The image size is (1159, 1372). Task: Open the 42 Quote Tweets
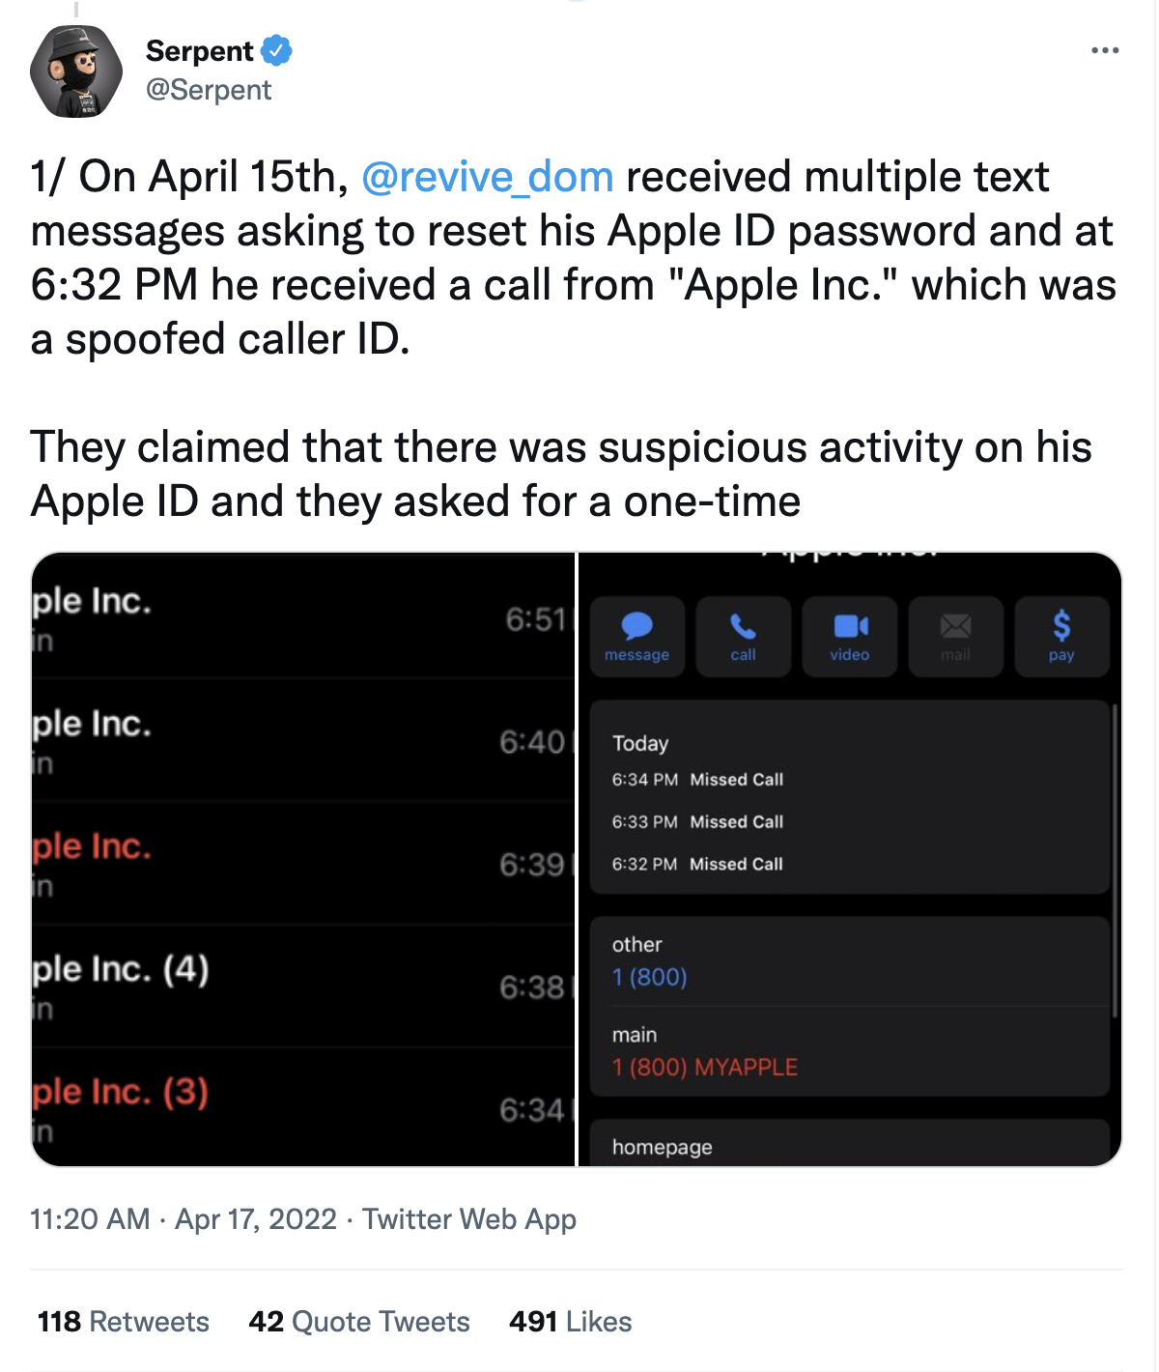click(x=359, y=1321)
